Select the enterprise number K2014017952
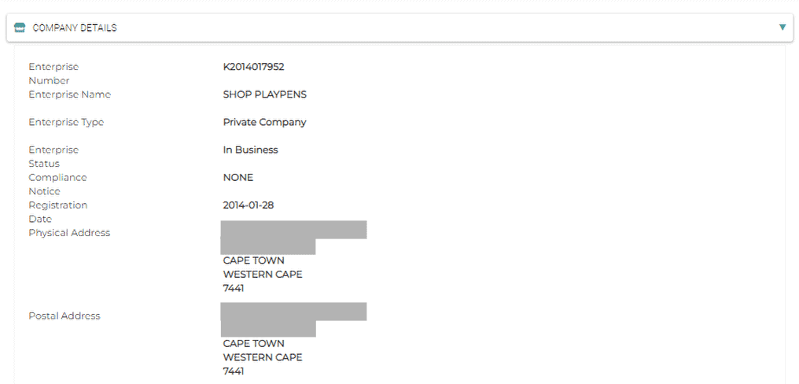This screenshot has height=384, width=799. [x=253, y=67]
